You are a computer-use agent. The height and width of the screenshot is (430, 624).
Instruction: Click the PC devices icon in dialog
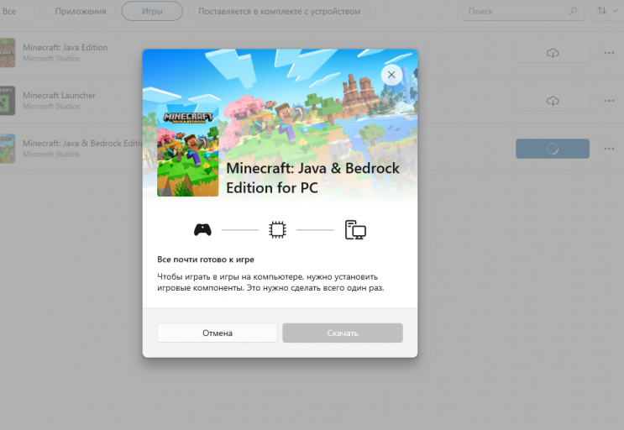pyautogui.click(x=355, y=230)
